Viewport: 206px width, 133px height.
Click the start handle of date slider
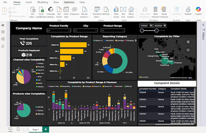point(142,31)
